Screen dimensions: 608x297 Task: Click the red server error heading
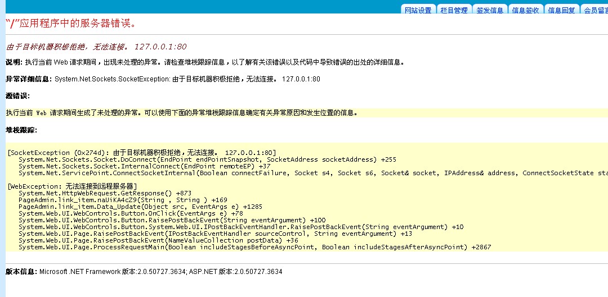pyautogui.click(x=70, y=24)
